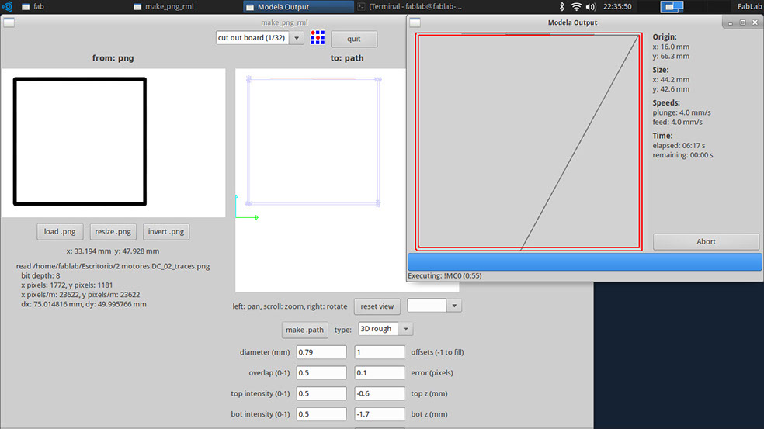The image size is (764, 429).
Task: Click the top z (mm) field -0.6
Action: click(380, 393)
